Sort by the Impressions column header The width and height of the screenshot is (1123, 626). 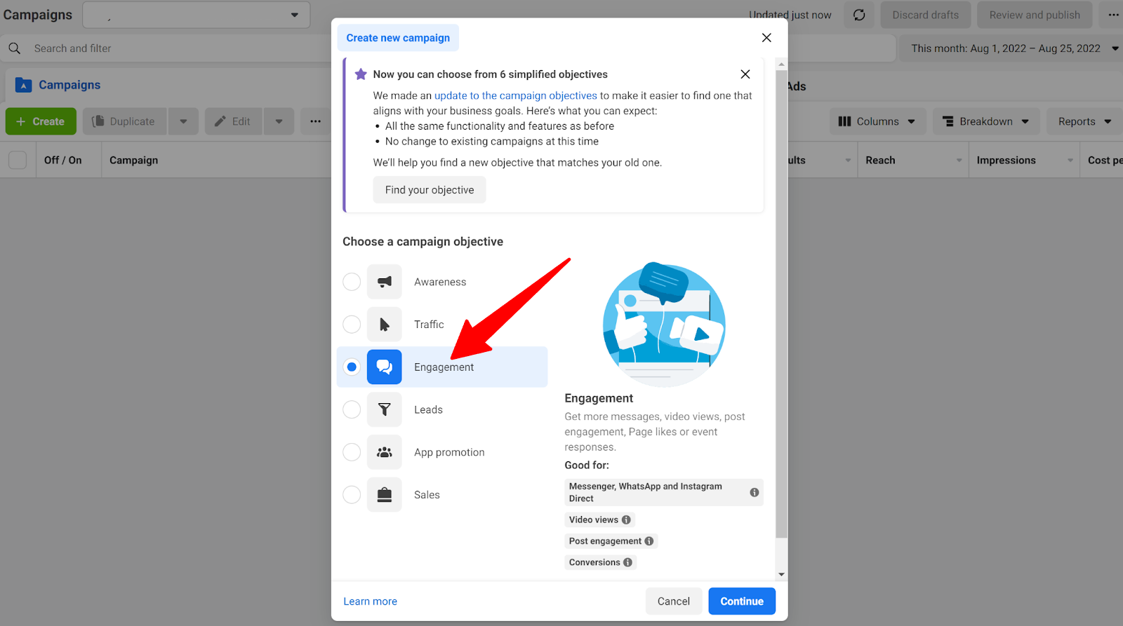pos(1025,160)
